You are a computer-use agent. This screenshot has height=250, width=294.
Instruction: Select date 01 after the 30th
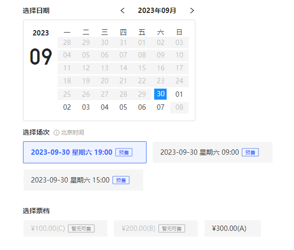click(x=179, y=94)
